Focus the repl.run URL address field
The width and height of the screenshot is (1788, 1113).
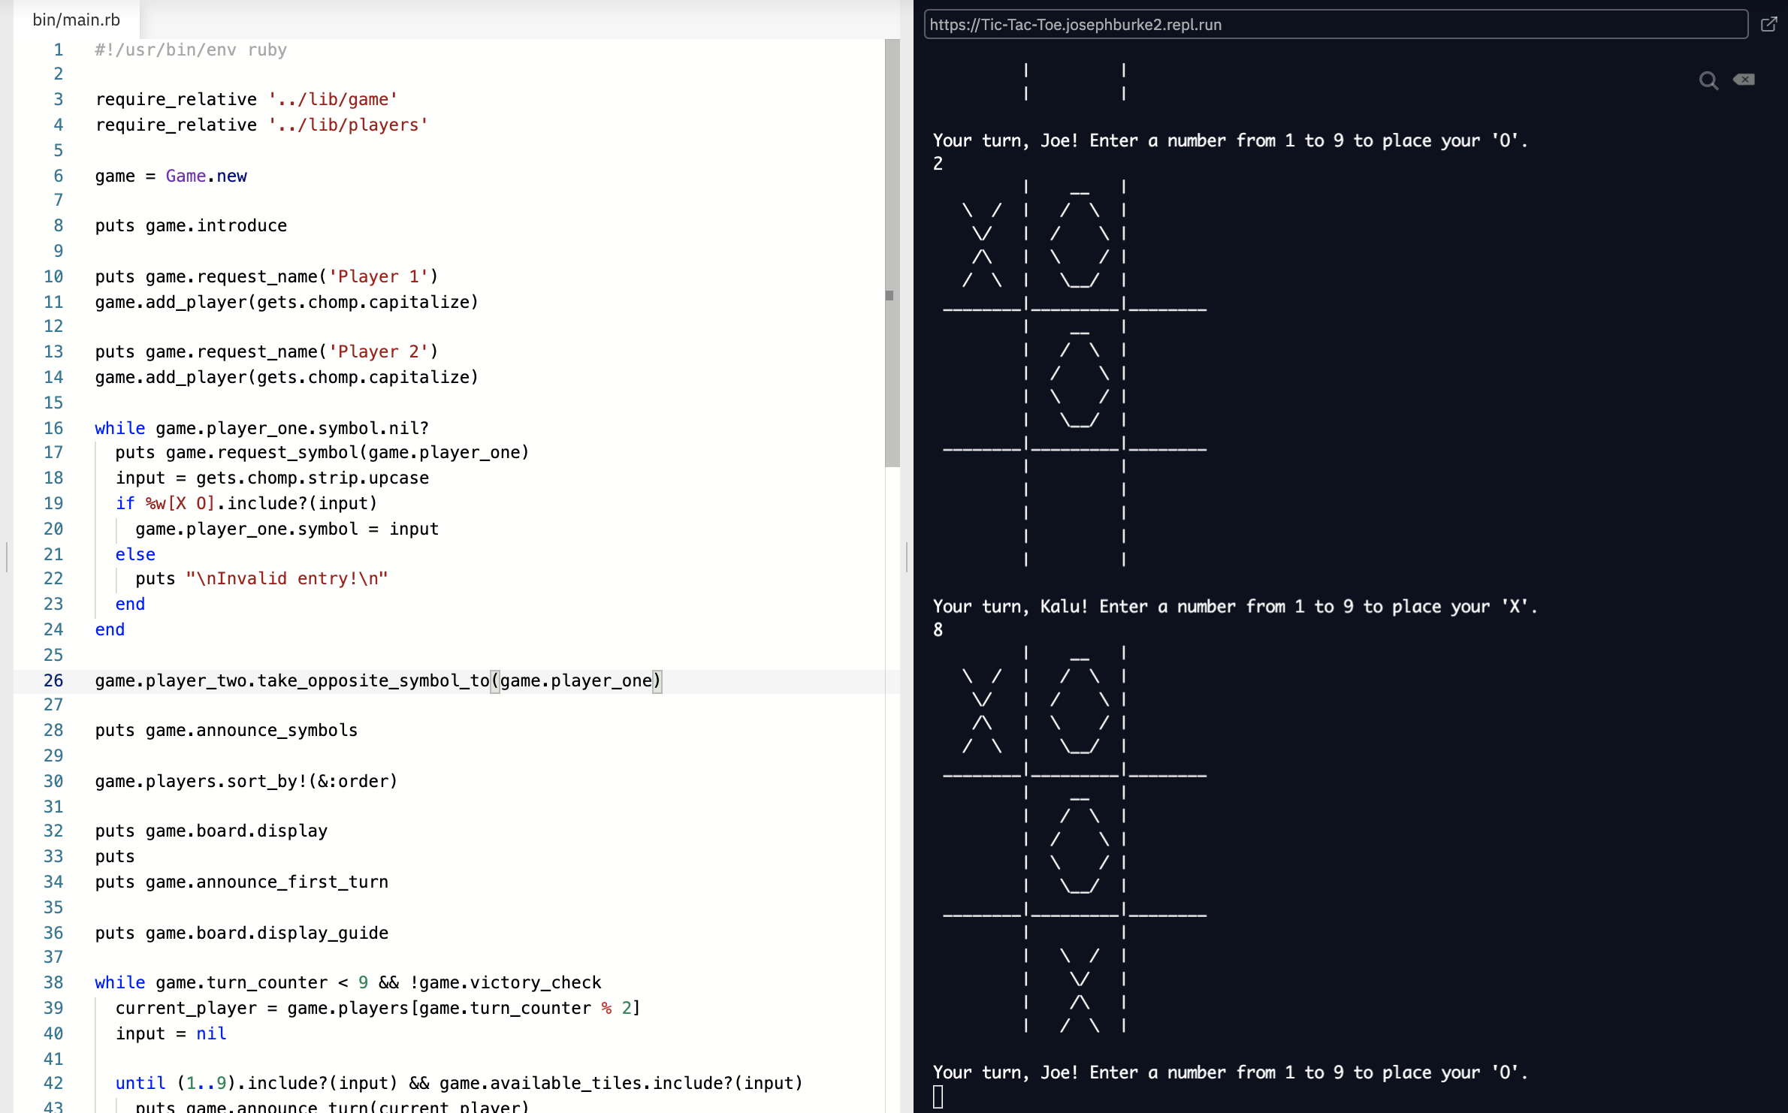point(1334,24)
